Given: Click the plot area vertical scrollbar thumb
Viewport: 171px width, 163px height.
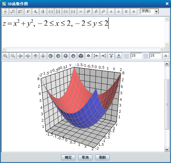Looking at the screenshot, I should coord(167,104).
